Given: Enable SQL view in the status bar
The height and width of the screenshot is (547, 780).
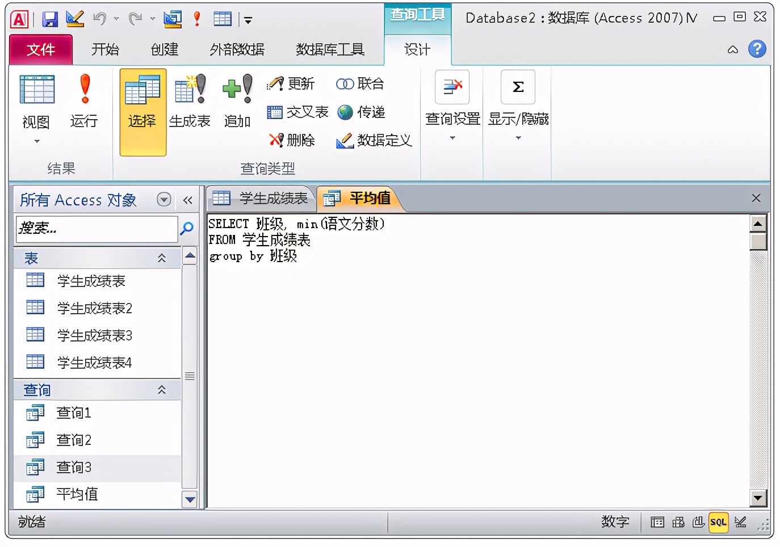Looking at the screenshot, I should pyautogui.click(x=718, y=521).
